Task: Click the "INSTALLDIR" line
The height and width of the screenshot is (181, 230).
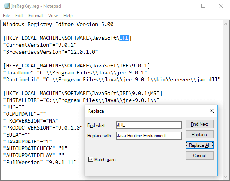Action: coord(81,100)
